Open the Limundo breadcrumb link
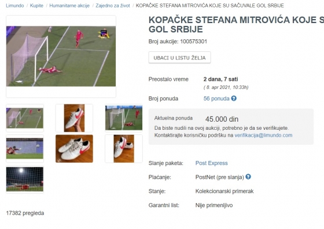Viewport: 324px width, 229px height. tap(15, 6)
